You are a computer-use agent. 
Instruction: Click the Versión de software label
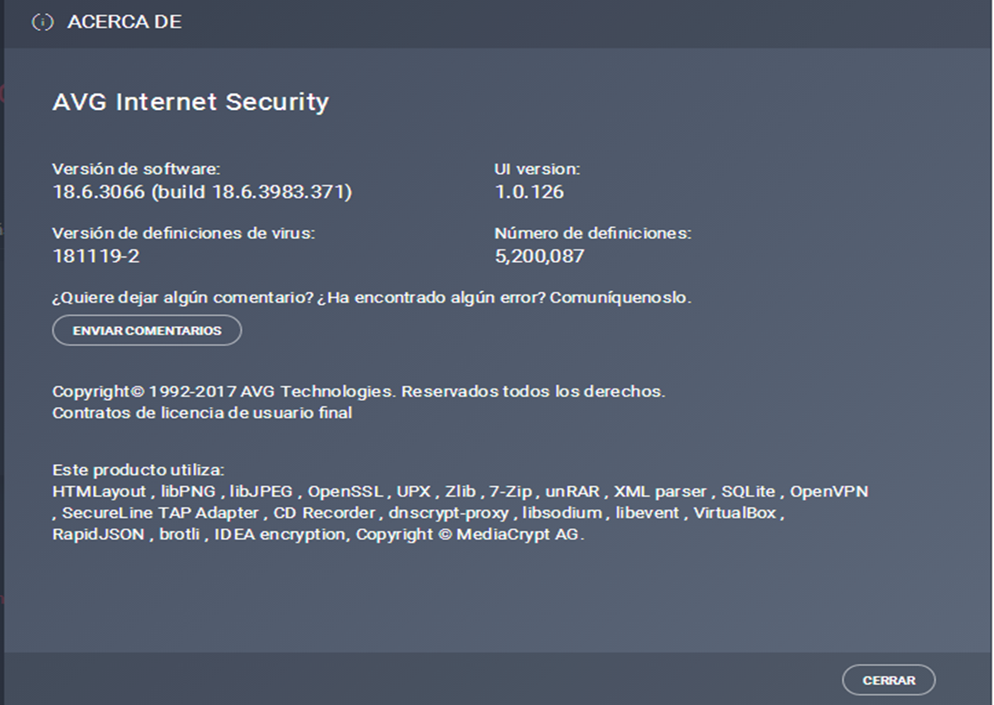(138, 168)
